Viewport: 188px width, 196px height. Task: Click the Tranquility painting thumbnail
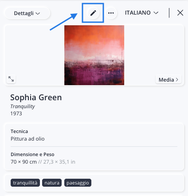[94, 55]
